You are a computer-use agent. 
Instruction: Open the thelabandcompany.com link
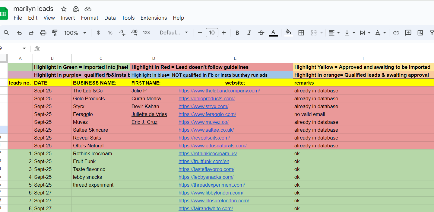(219, 91)
